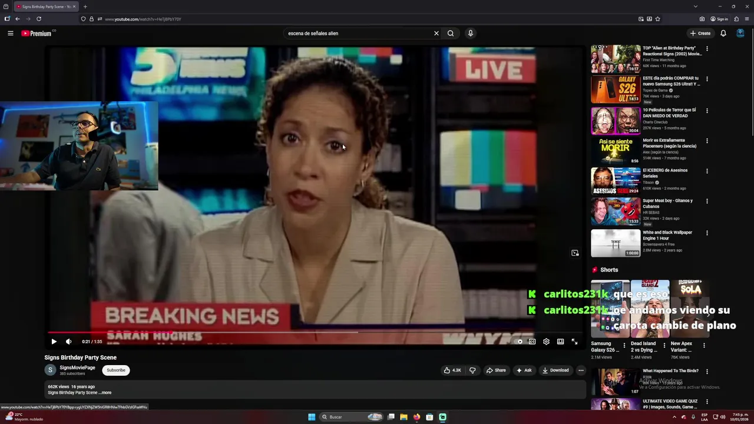Reload the browser page
Image resolution: width=754 pixels, height=424 pixels.
pyautogui.click(x=39, y=19)
